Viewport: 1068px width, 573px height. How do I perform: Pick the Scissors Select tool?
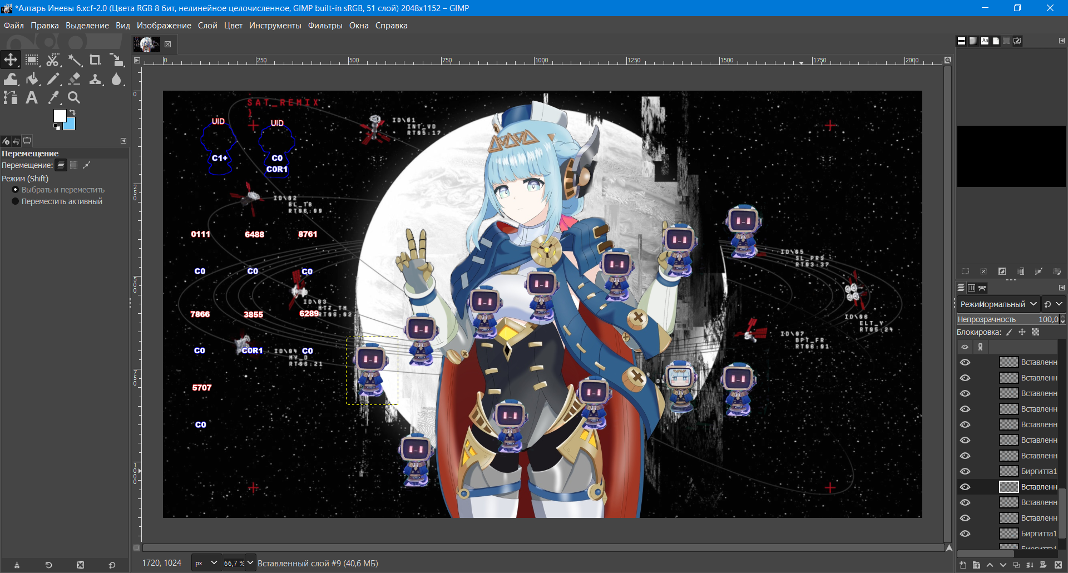(53, 60)
